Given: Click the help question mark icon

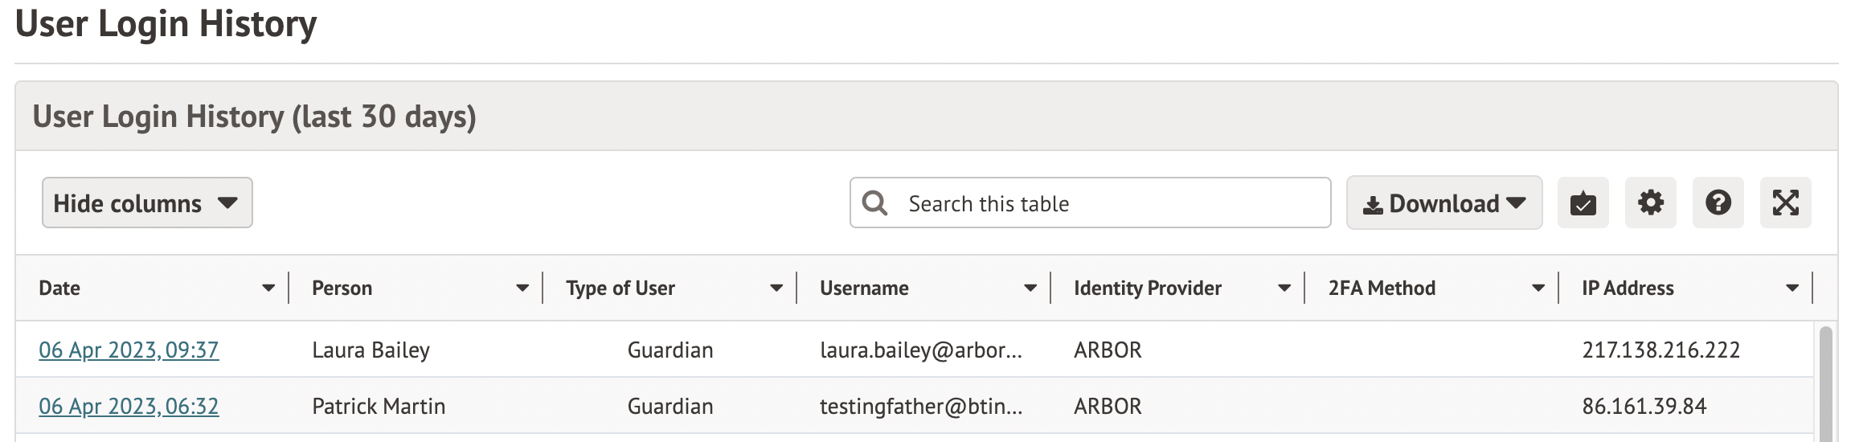Looking at the screenshot, I should [1718, 203].
